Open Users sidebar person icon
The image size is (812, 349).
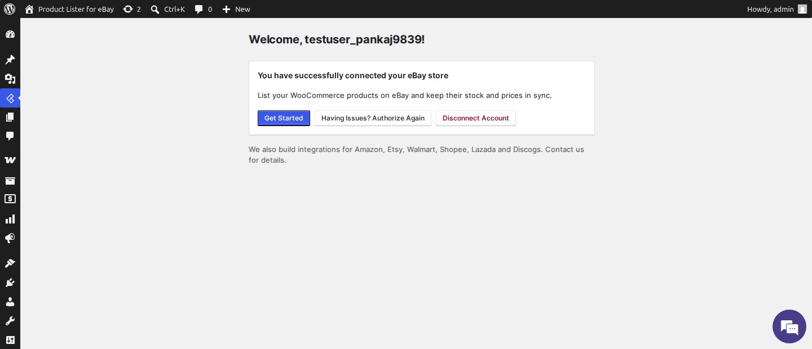(10, 302)
